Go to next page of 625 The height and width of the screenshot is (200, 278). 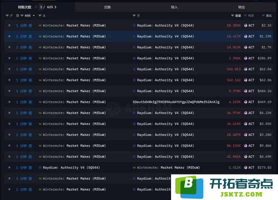56,7
